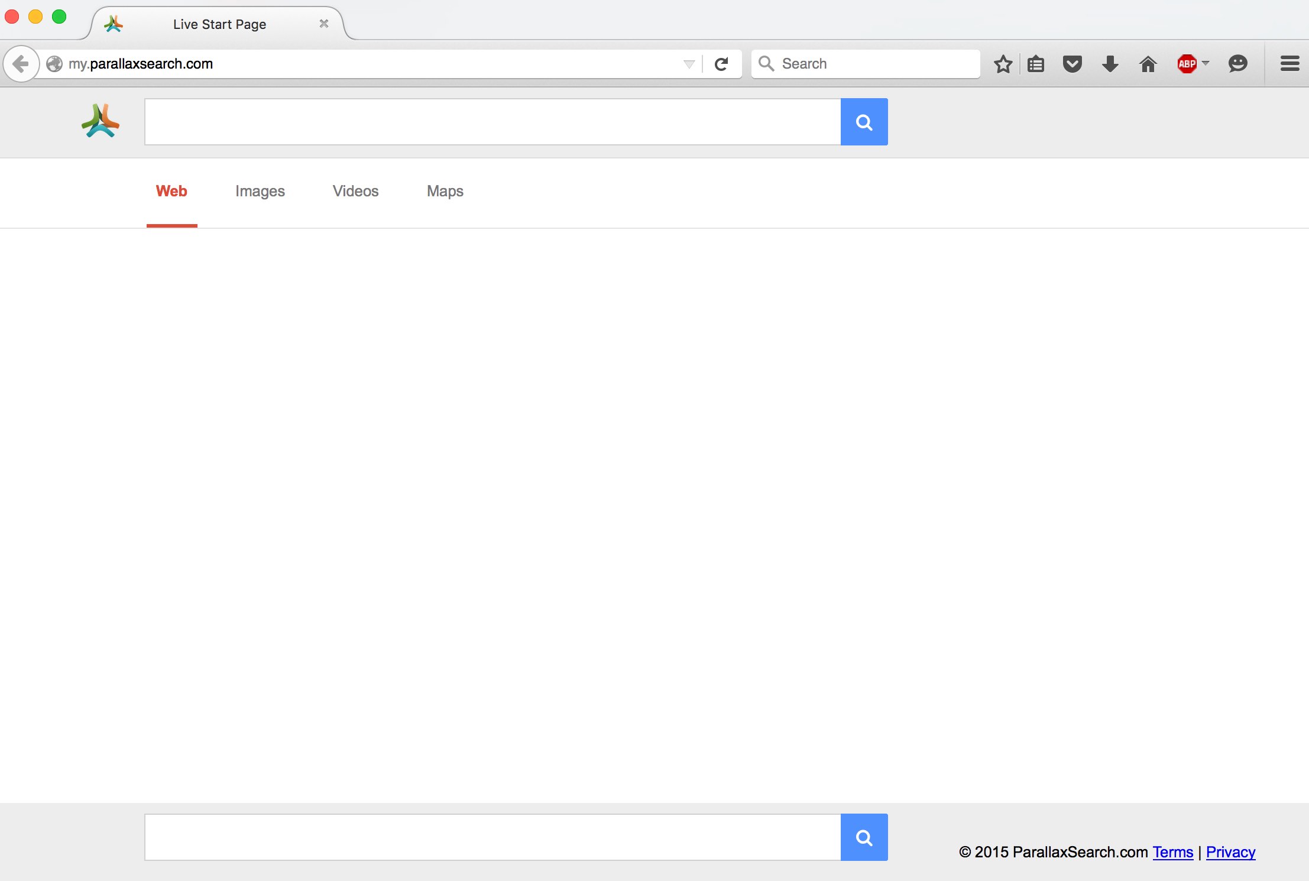Open the Privacy link in footer
The width and height of the screenshot is (1309, 881).
coord(1230,852)
